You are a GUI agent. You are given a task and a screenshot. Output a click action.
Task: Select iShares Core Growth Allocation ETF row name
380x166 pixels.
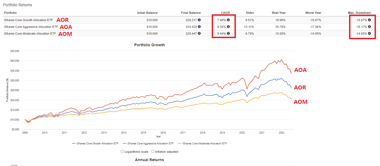(28, 20)
